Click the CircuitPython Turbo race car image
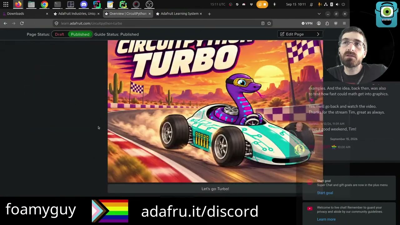The image size is (400, 225). click(x=215, y=111)
